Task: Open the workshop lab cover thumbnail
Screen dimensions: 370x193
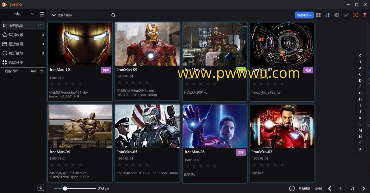Action: [215, 44]
